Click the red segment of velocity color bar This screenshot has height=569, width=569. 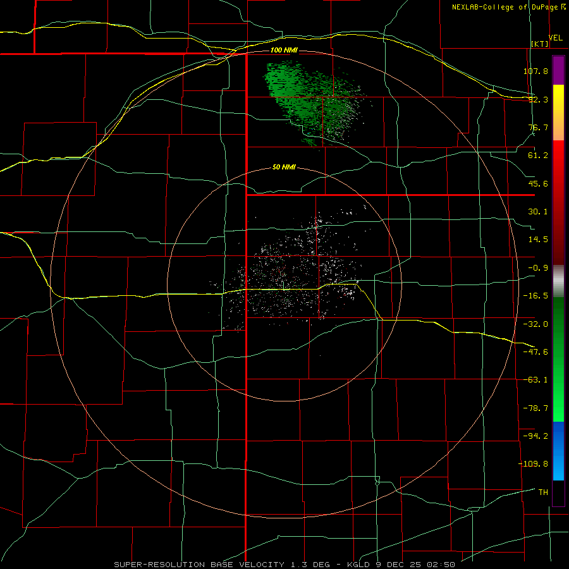558,202
